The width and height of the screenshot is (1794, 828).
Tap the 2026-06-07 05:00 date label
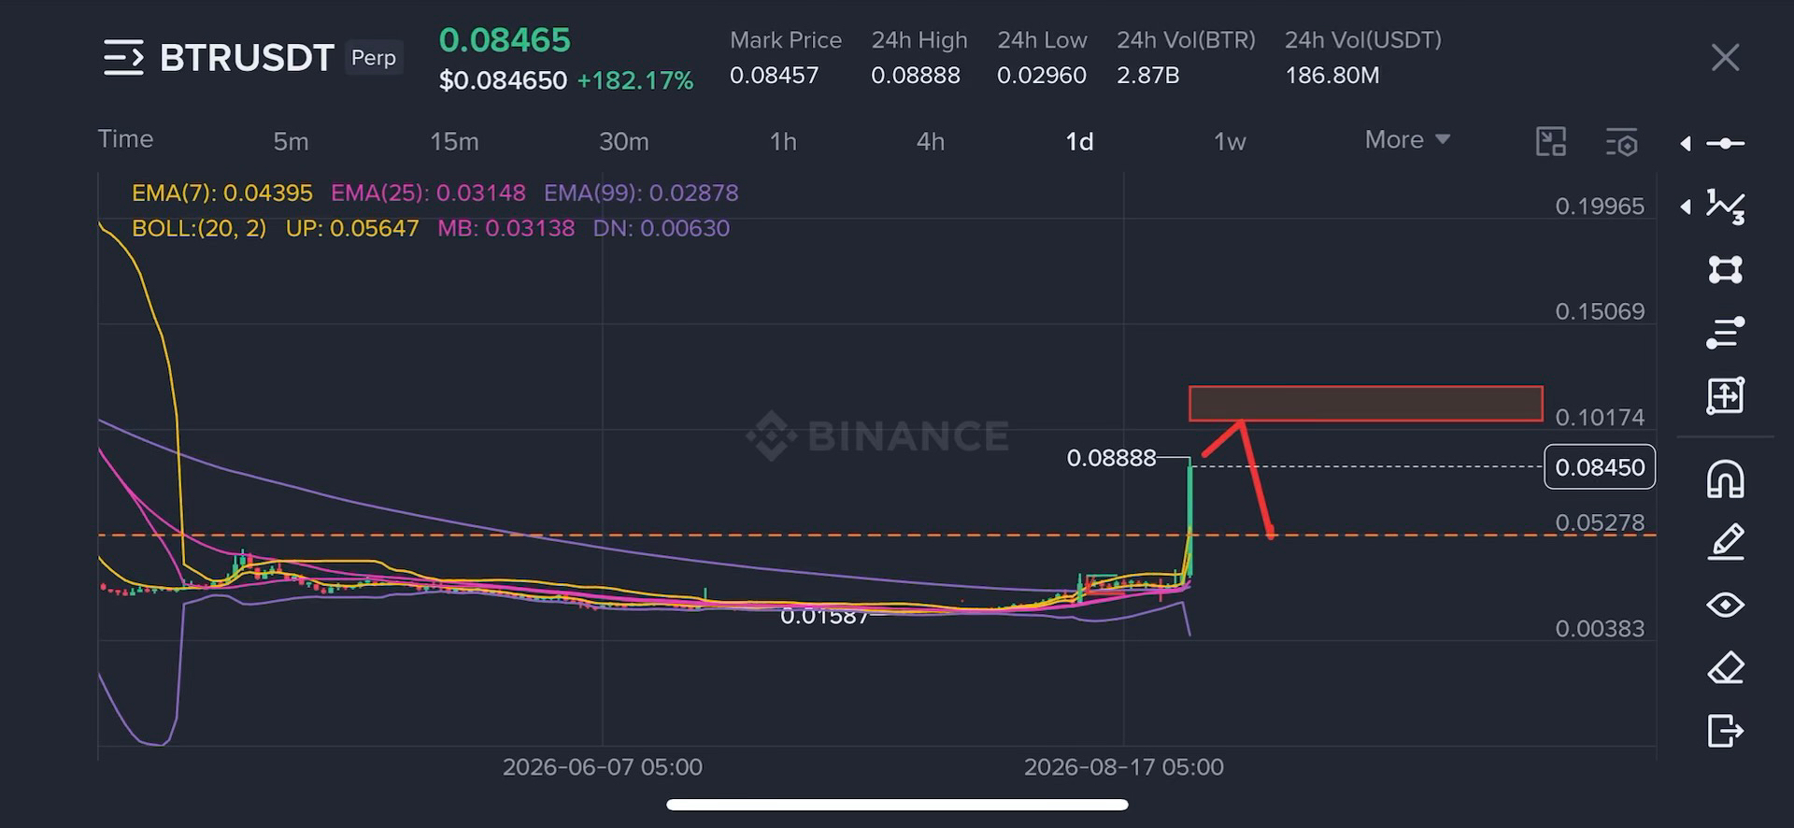point(603,767)
